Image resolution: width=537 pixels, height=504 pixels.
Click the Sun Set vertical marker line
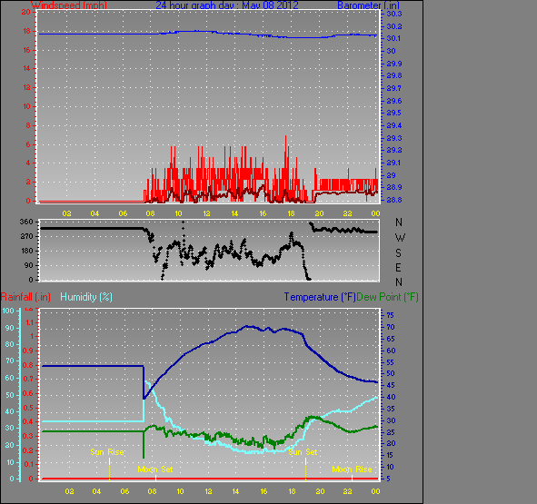[x=306, y=469]
